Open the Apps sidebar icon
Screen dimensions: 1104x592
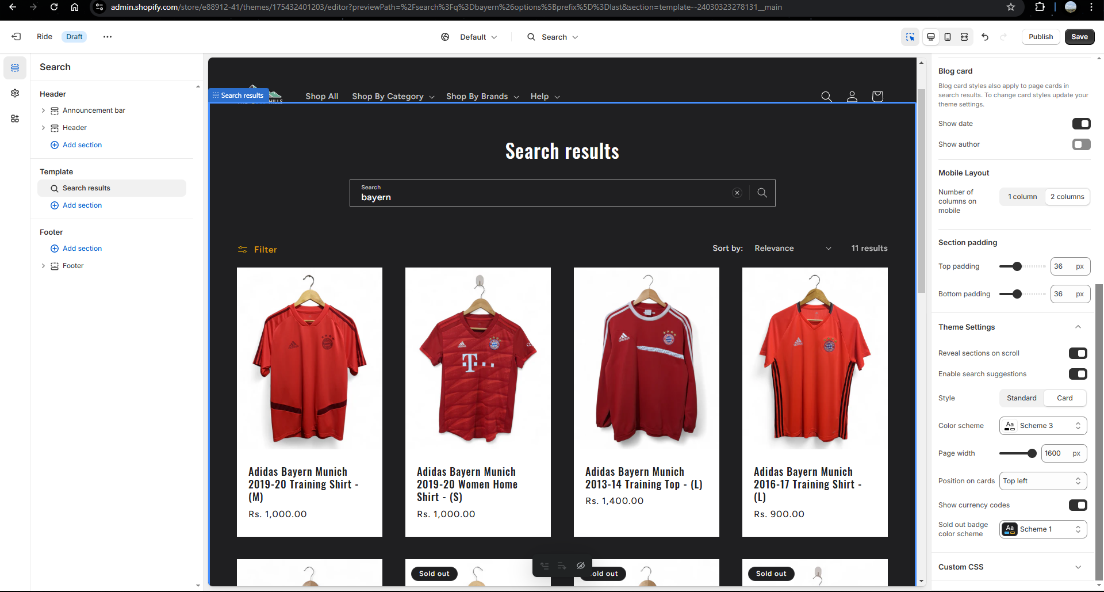coord(15,119)
